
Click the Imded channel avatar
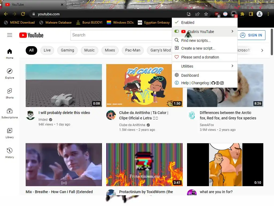[x=31, y=115]
